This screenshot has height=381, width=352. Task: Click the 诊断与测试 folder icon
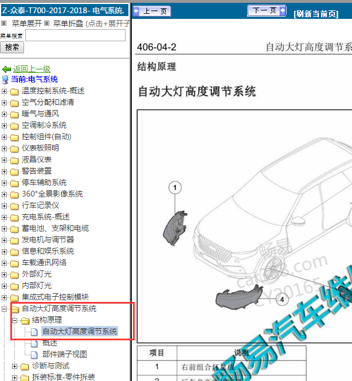point(25,366)
